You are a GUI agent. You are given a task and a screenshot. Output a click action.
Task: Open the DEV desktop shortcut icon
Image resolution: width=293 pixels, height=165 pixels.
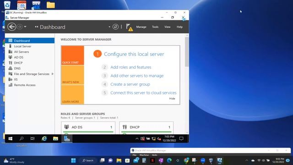[36, 5]
